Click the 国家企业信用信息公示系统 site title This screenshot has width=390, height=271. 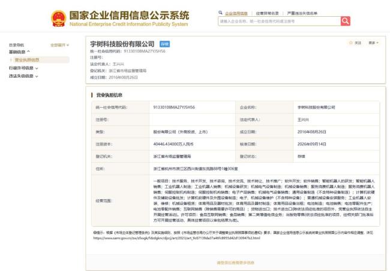pos(129,16)
